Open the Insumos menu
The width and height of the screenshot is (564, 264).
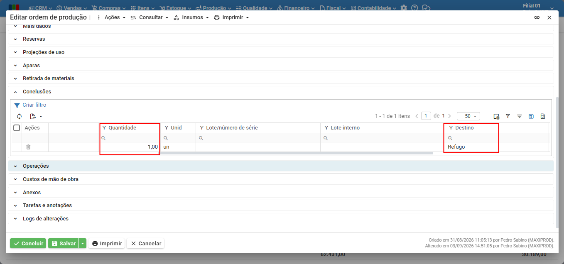tap(191, 17)
